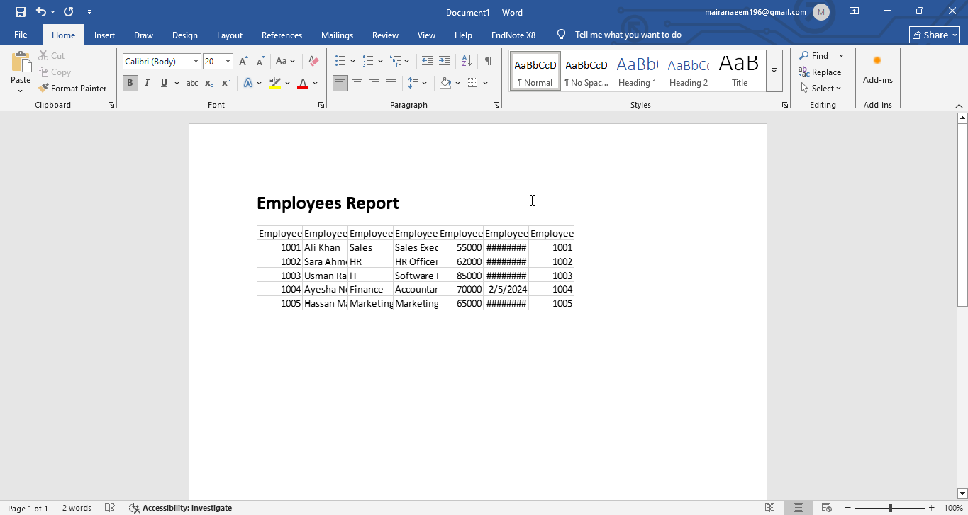This screenshot has height=515, width=968.
Task: Click Replace in the Editing group
Action: click(820, 72)
